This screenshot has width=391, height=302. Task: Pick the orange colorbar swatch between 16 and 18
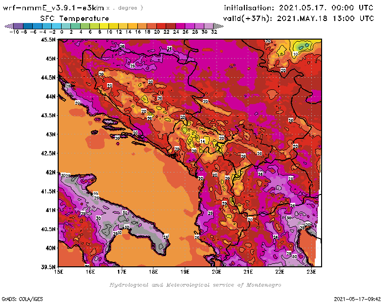coord(142,26)
